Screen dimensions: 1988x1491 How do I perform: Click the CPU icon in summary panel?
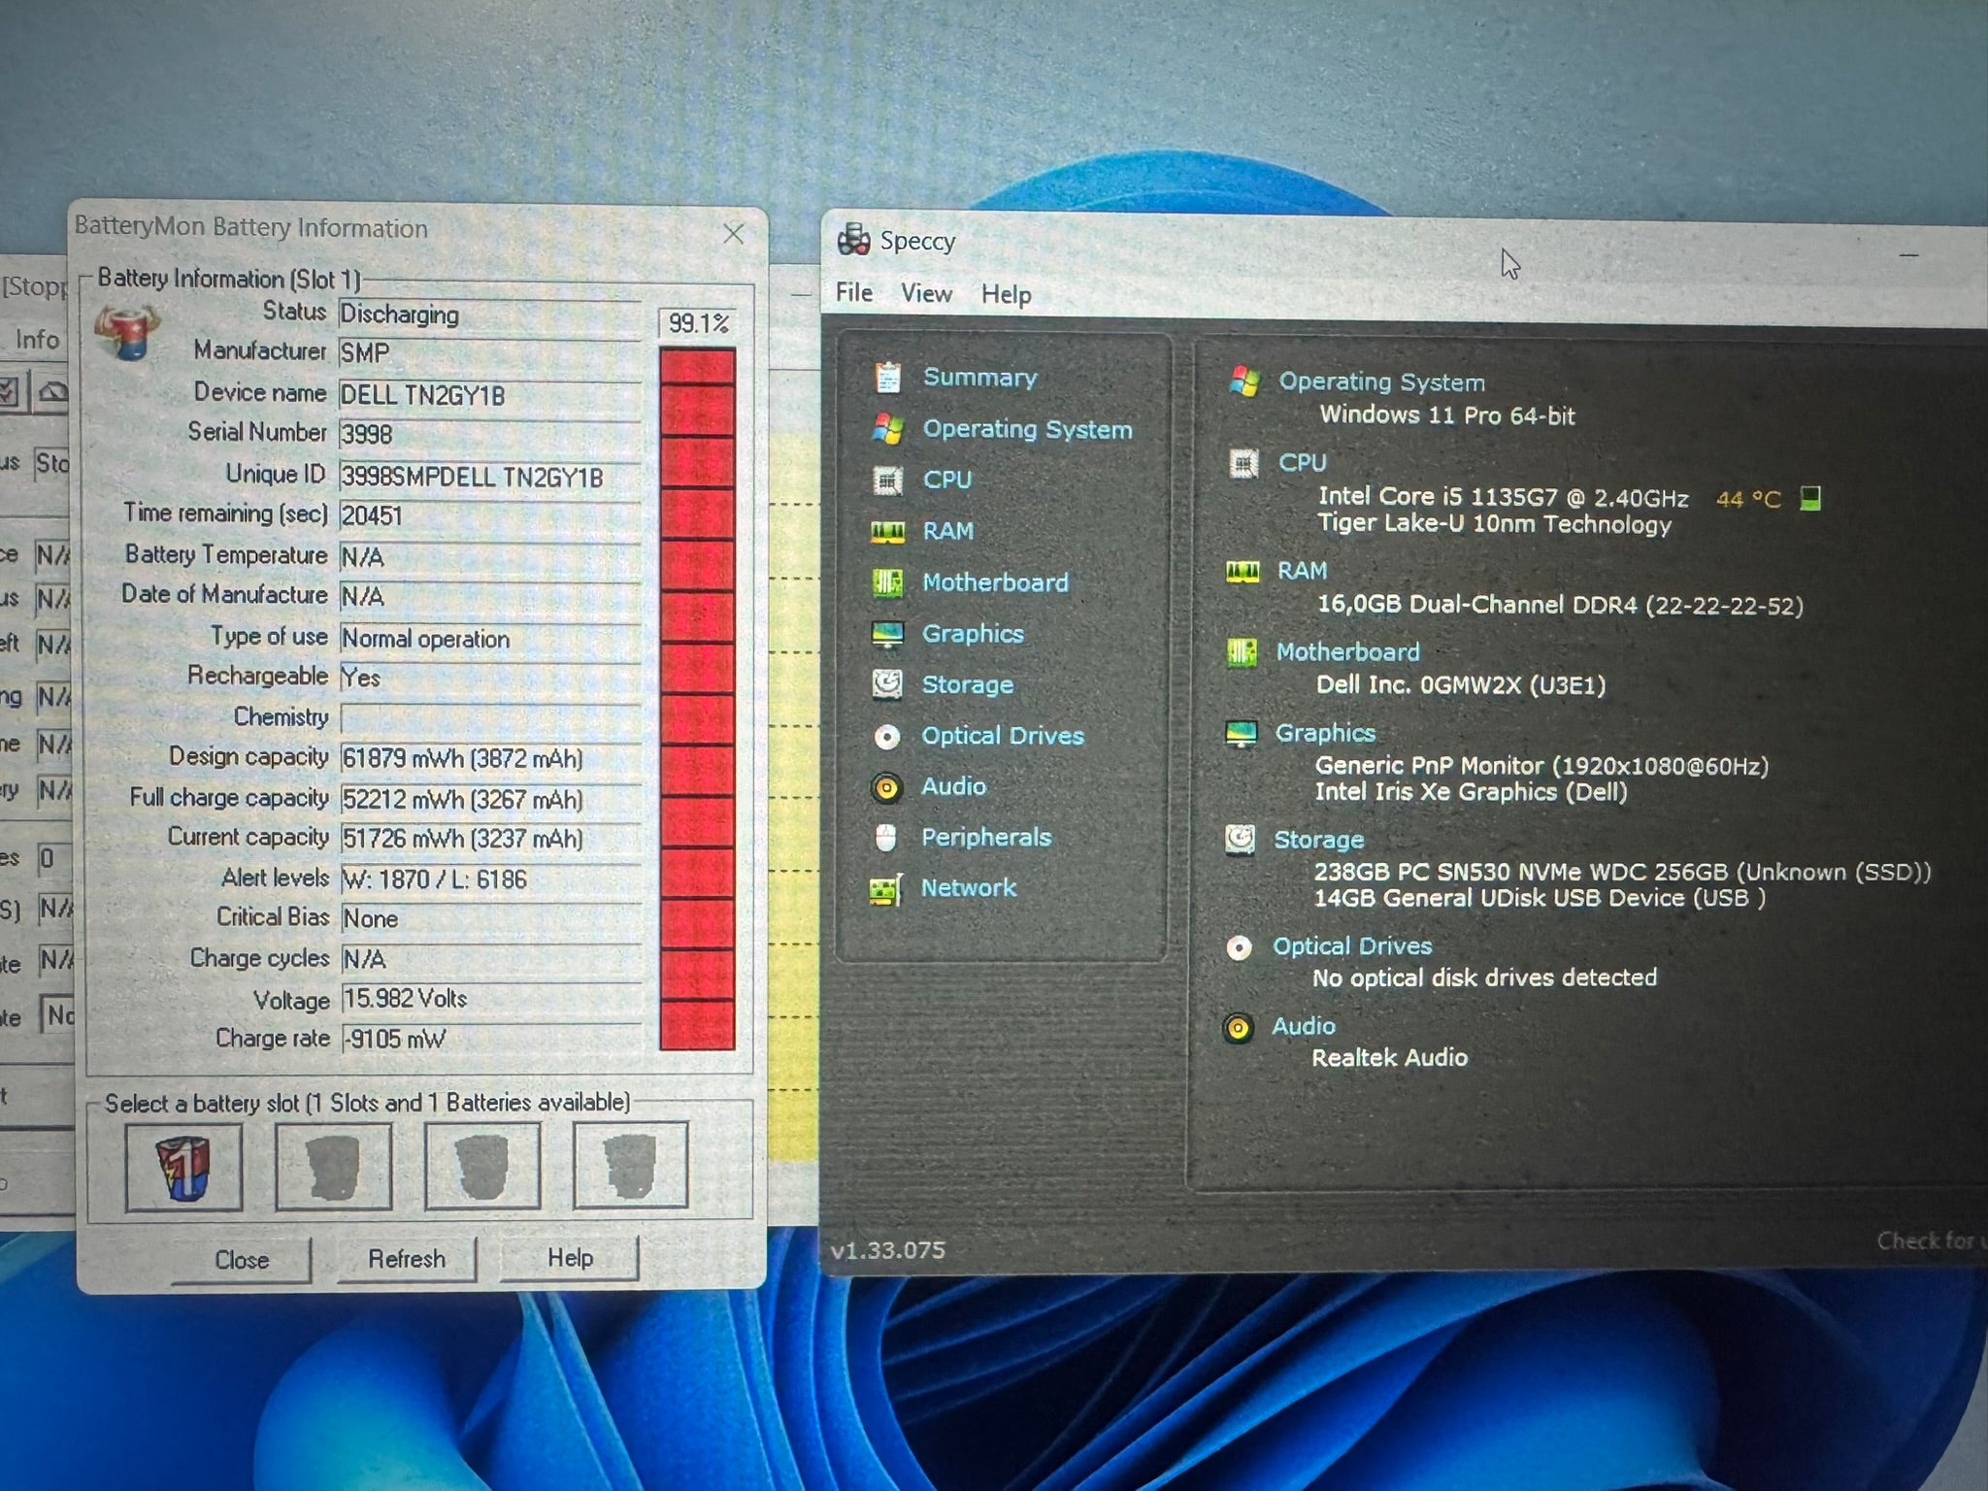[1243, 463]
